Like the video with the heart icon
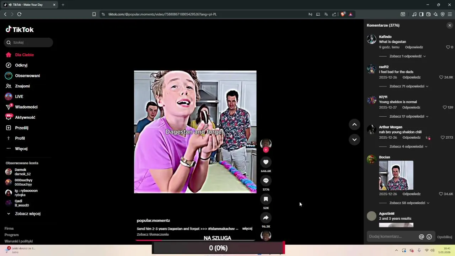Image resolution: width=455 pixels, height=256 pixels. click(x=266, y=162)
